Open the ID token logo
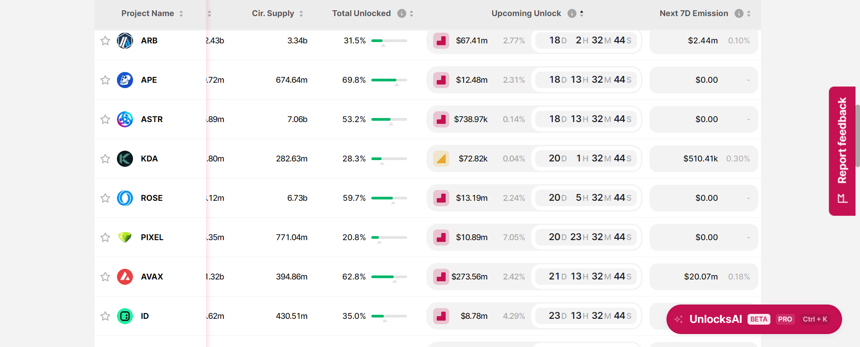This screenshot has height=347, width=860. 125,316
